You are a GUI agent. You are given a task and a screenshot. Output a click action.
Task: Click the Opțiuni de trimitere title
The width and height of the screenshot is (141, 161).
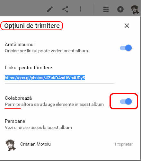32,26
